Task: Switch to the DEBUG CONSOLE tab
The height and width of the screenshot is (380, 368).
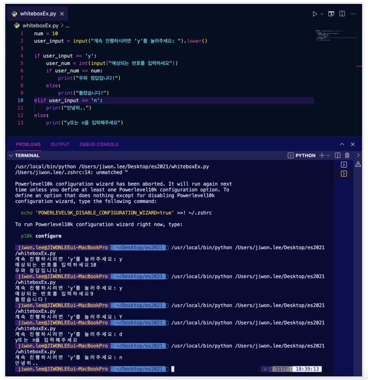Action: pyautogui.click(x=99, y=145)
